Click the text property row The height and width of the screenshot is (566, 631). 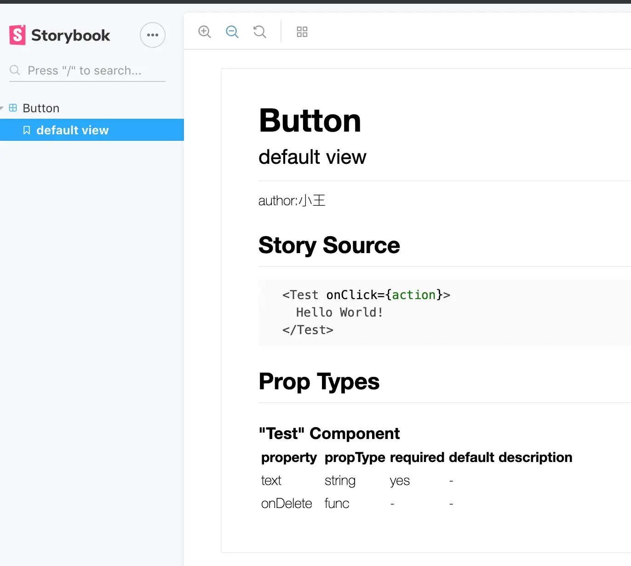click(271, 480)
